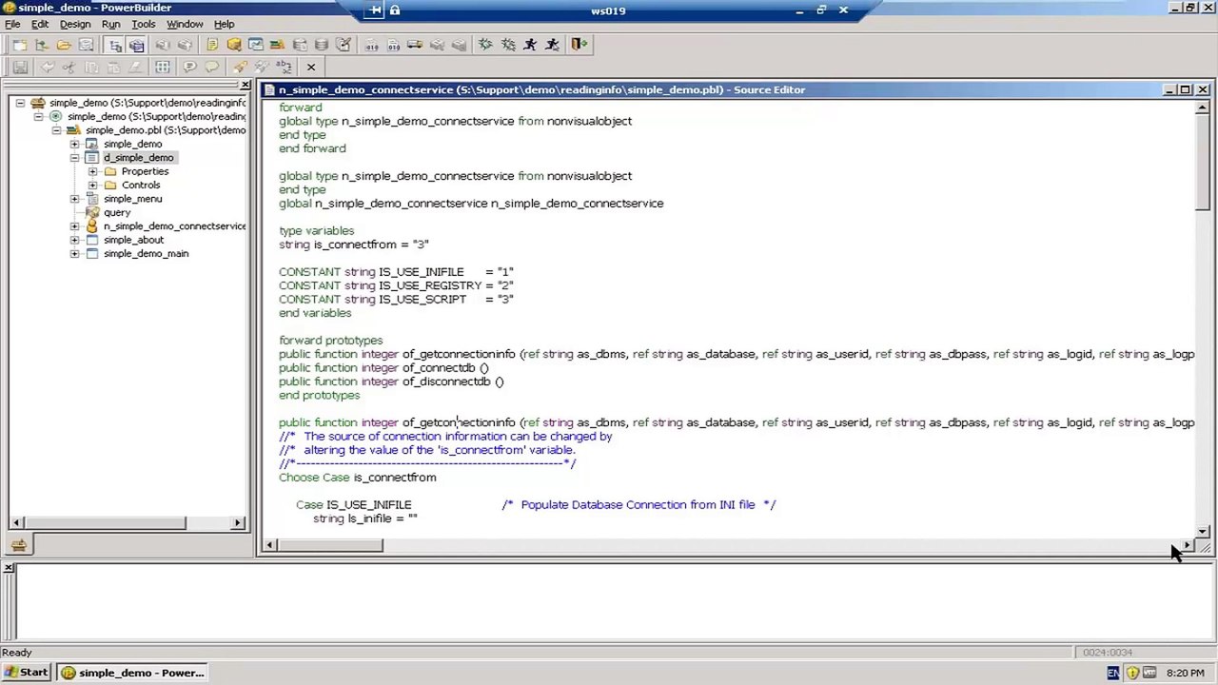Open the File menu
Screen dimensions: 1218x685
click(x=12, y=24)
